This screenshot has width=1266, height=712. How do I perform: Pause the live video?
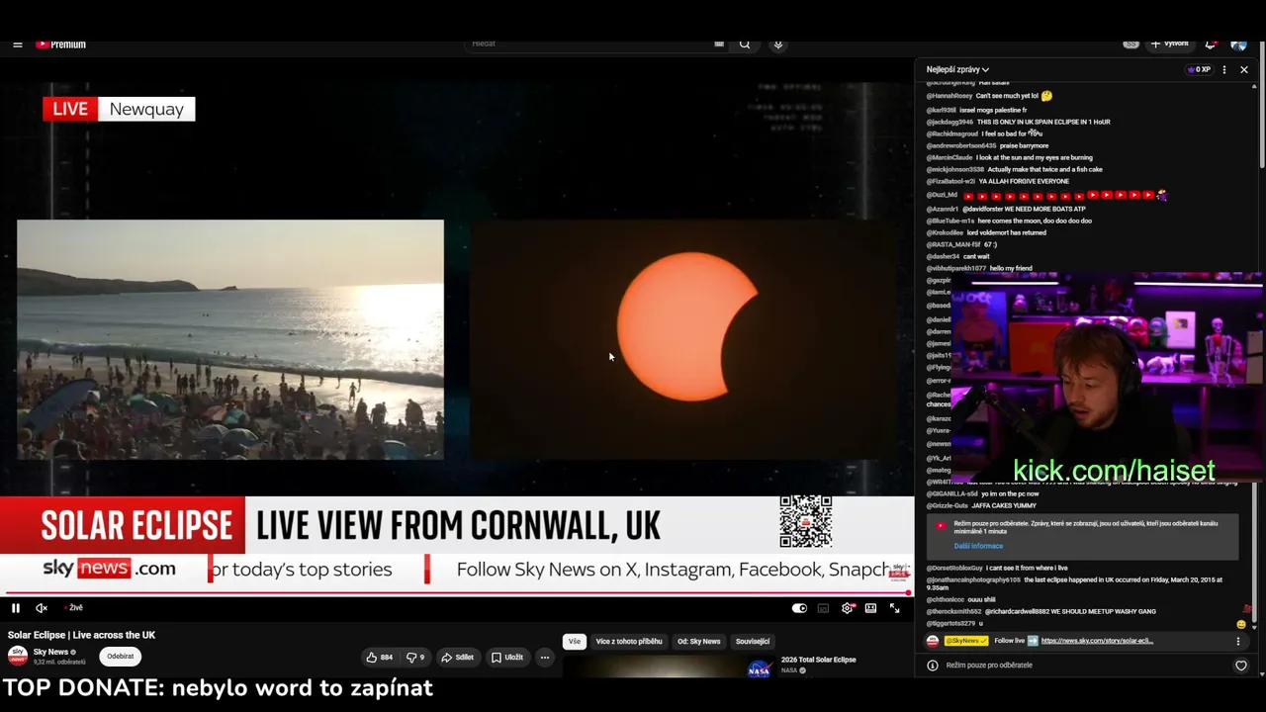pyautogui.click(x=16, y=608)
